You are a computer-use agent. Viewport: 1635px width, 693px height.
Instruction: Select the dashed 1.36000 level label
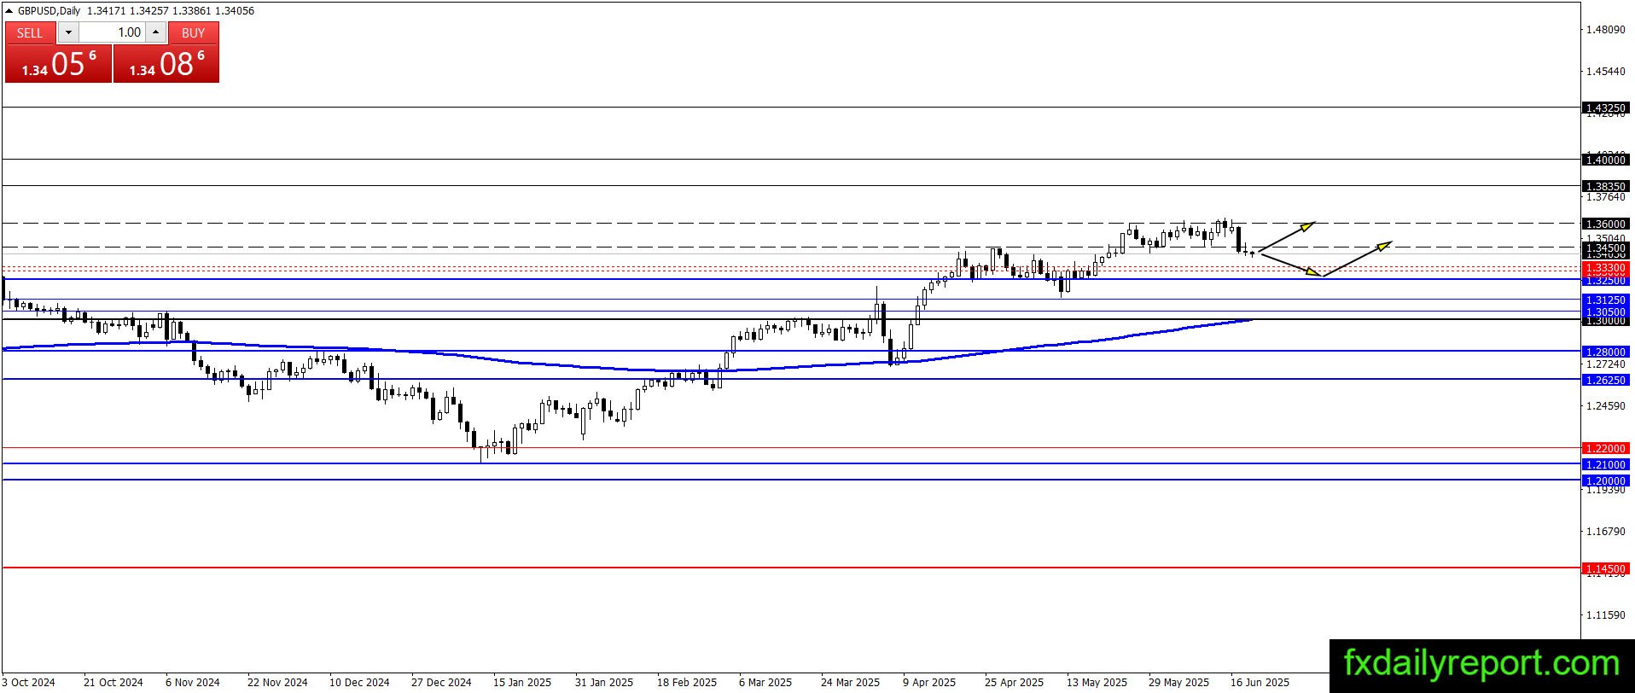(1605, 224)
